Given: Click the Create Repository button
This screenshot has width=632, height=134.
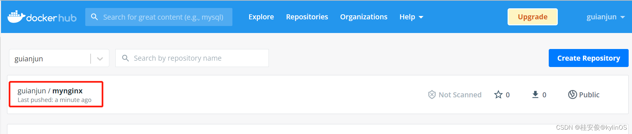Looking at the screenshot, I should point(589,58).
